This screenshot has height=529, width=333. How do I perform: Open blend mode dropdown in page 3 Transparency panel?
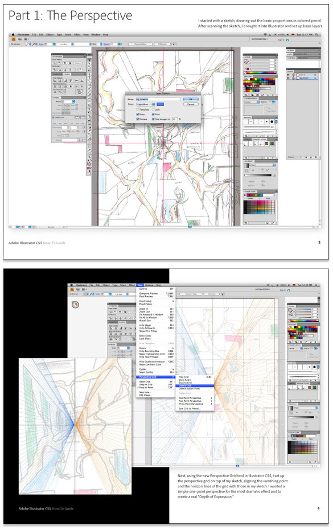(252, 102)
